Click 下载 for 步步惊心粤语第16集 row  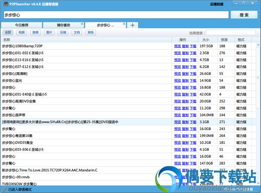(193, 136)
